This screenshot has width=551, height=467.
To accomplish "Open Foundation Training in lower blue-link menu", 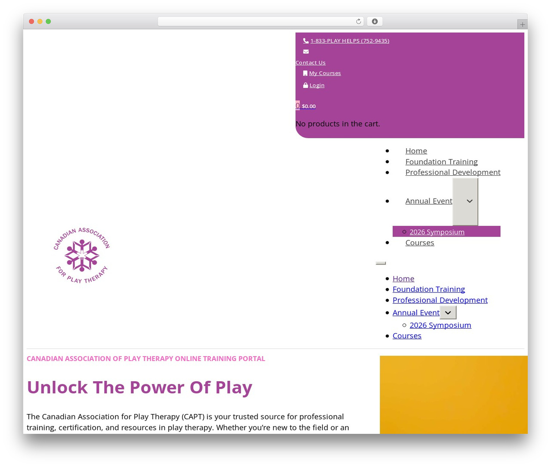I will 429,290.
